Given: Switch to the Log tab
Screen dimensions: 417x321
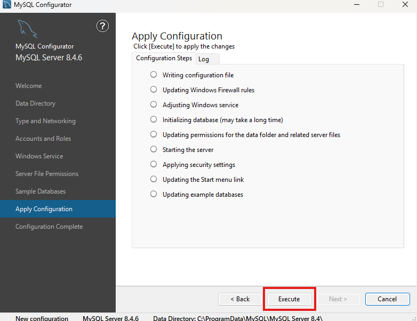Looking at the screenshot, I should click(208, 59).
